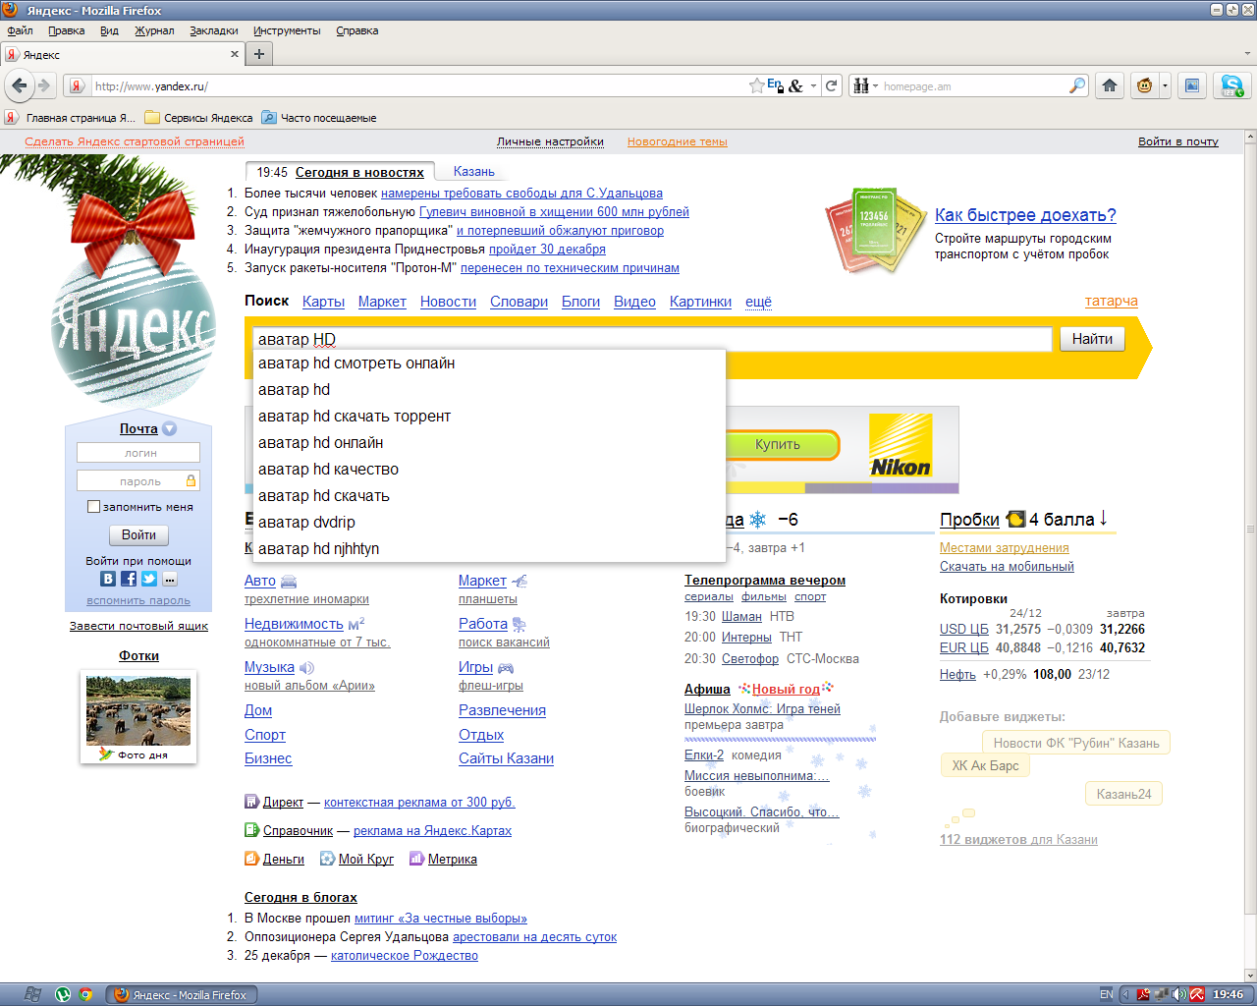Screen dimensions: 1257x1006
Task: Open a new browser tab with plus
Action: (x=259, y=54)
